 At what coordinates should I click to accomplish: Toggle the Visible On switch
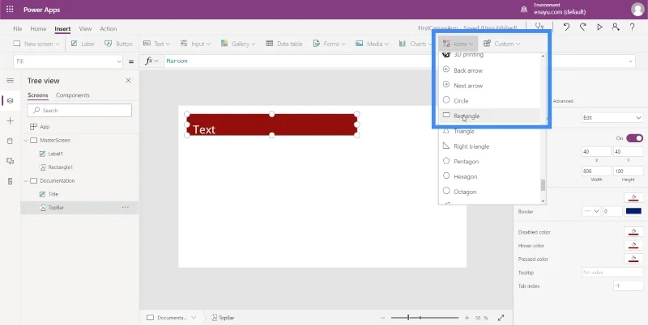pyautogui.click(x=635, y=138)
